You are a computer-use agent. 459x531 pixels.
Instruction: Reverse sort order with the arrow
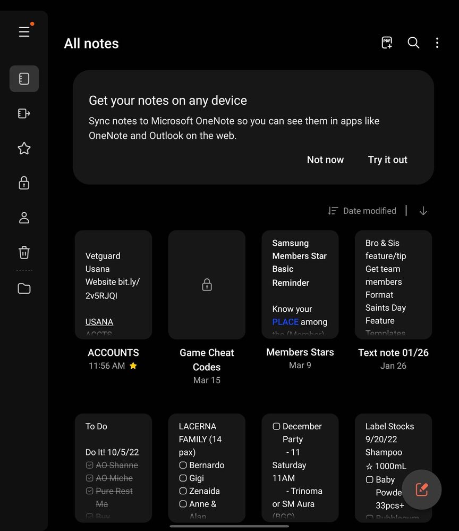click(x=423, y=211)
